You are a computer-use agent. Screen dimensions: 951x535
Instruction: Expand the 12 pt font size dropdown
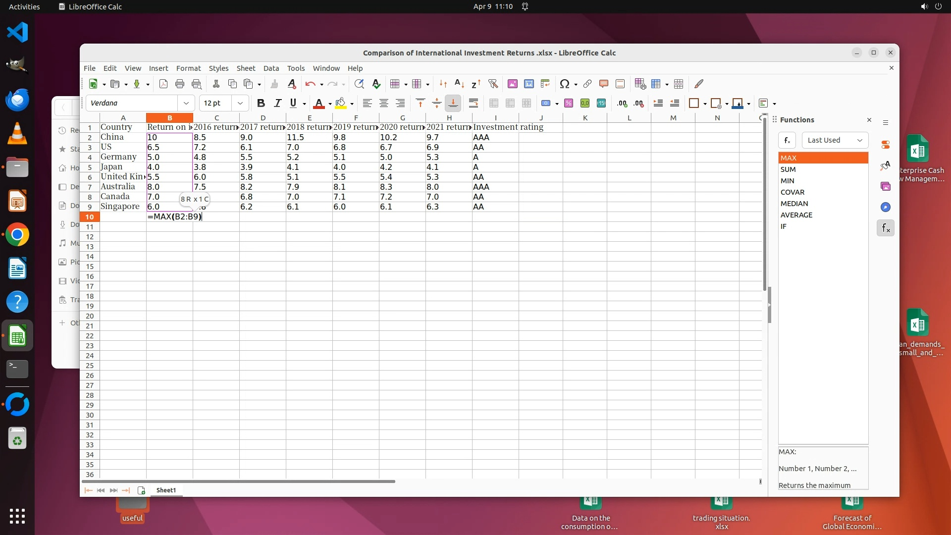pyautogui.click(x=240, y=104)
